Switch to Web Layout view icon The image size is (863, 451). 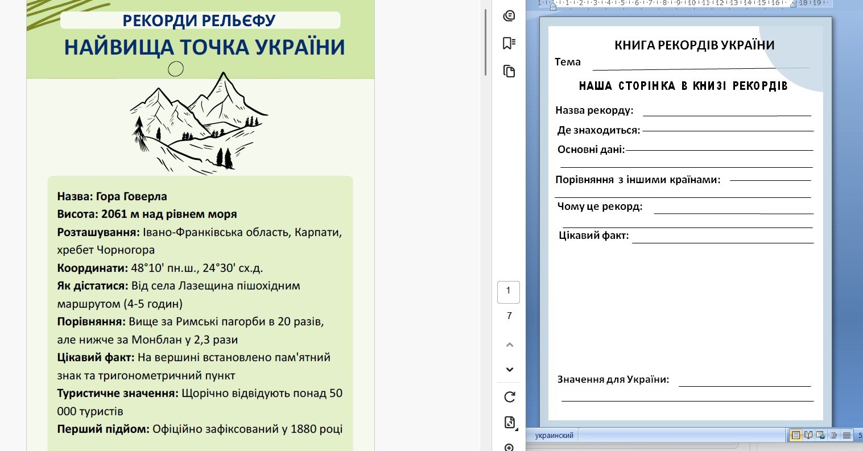point(821,436)
